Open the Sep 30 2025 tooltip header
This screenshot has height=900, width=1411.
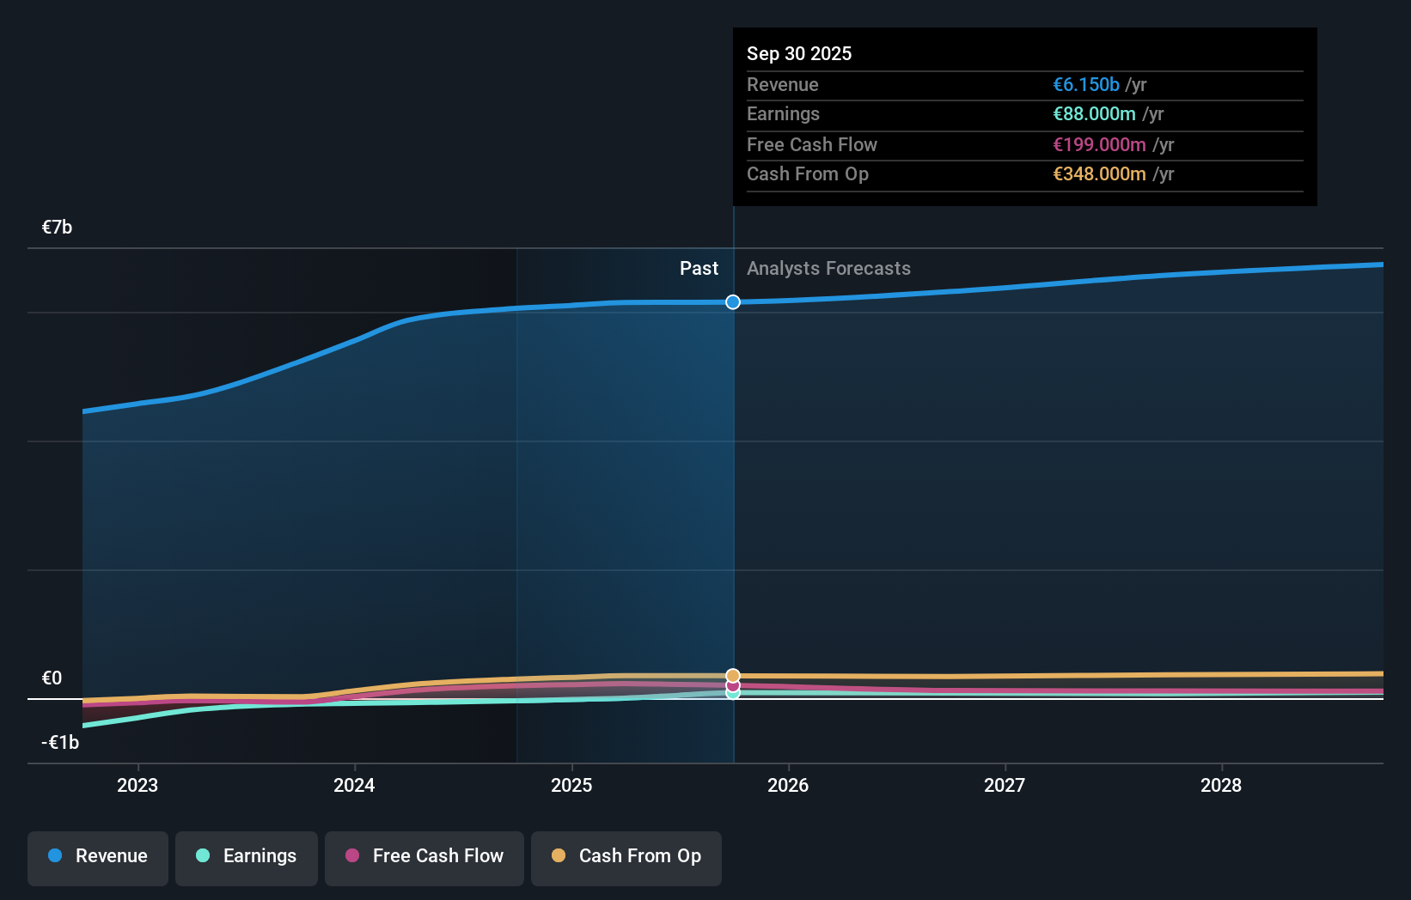pos(799,53)
